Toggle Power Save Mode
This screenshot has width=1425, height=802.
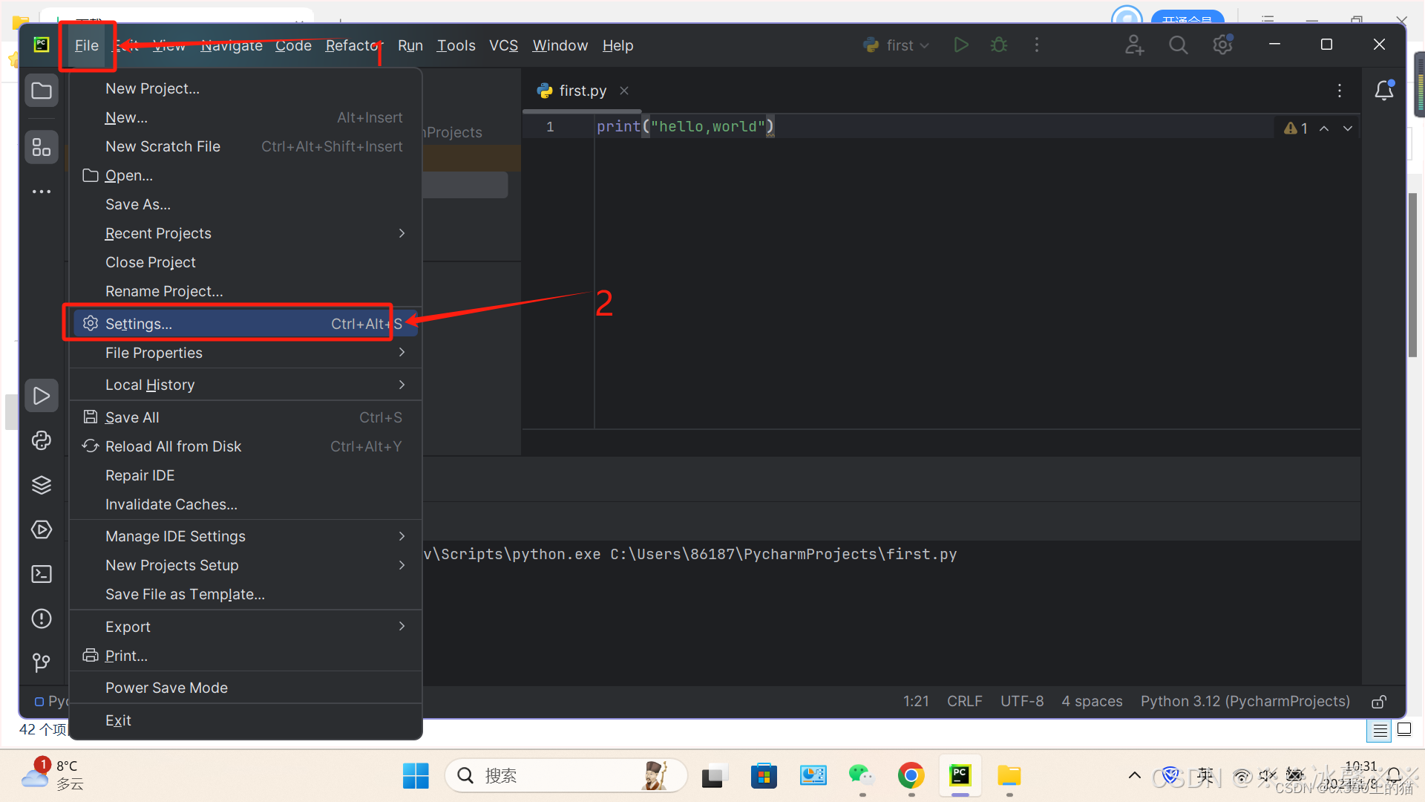click(x=166, y=688)
